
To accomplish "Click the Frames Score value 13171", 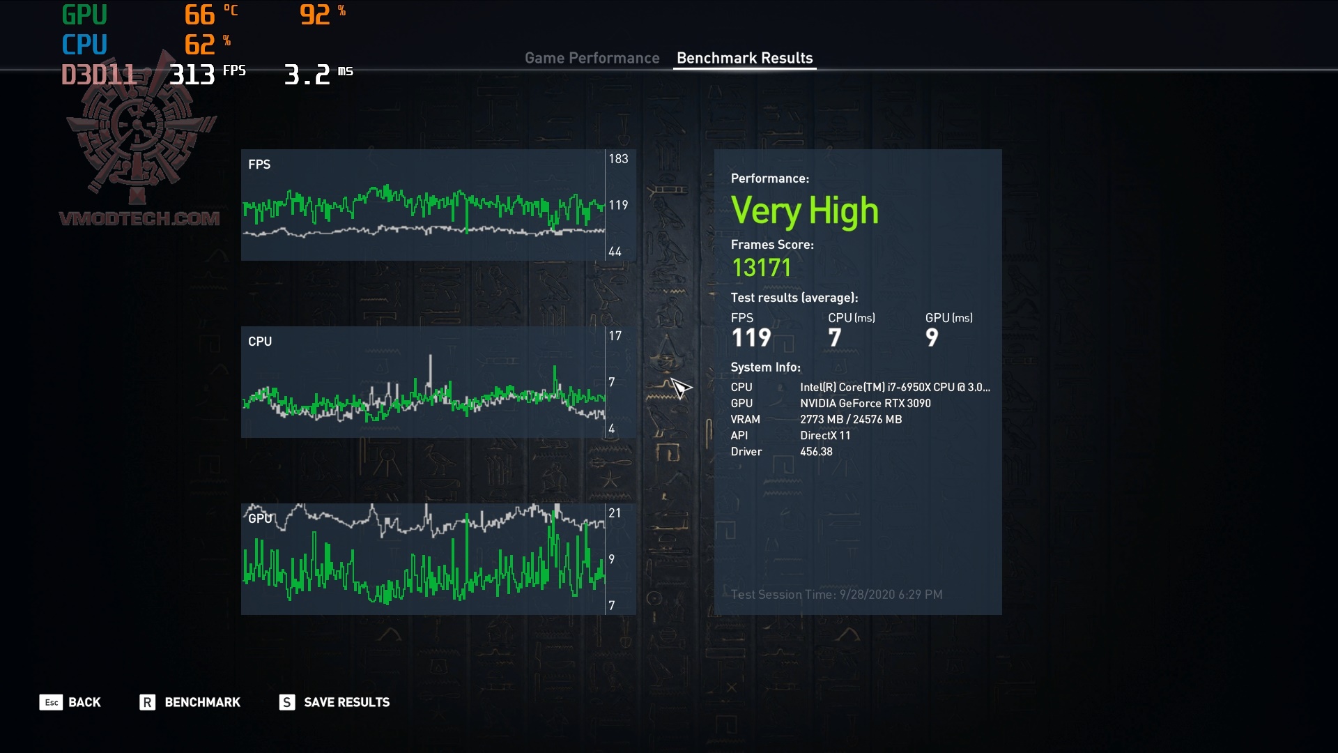I will pos(761,267).
